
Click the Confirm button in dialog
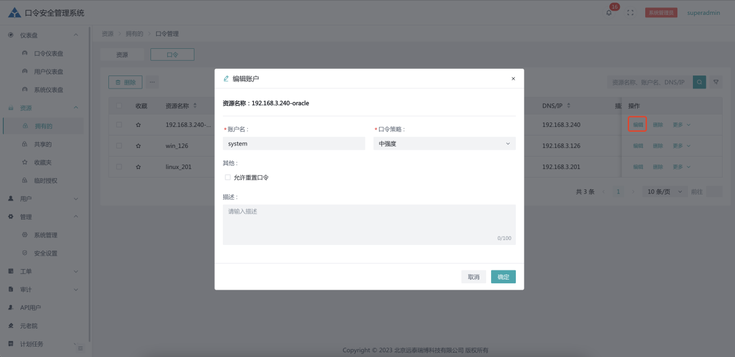point(503,277)
